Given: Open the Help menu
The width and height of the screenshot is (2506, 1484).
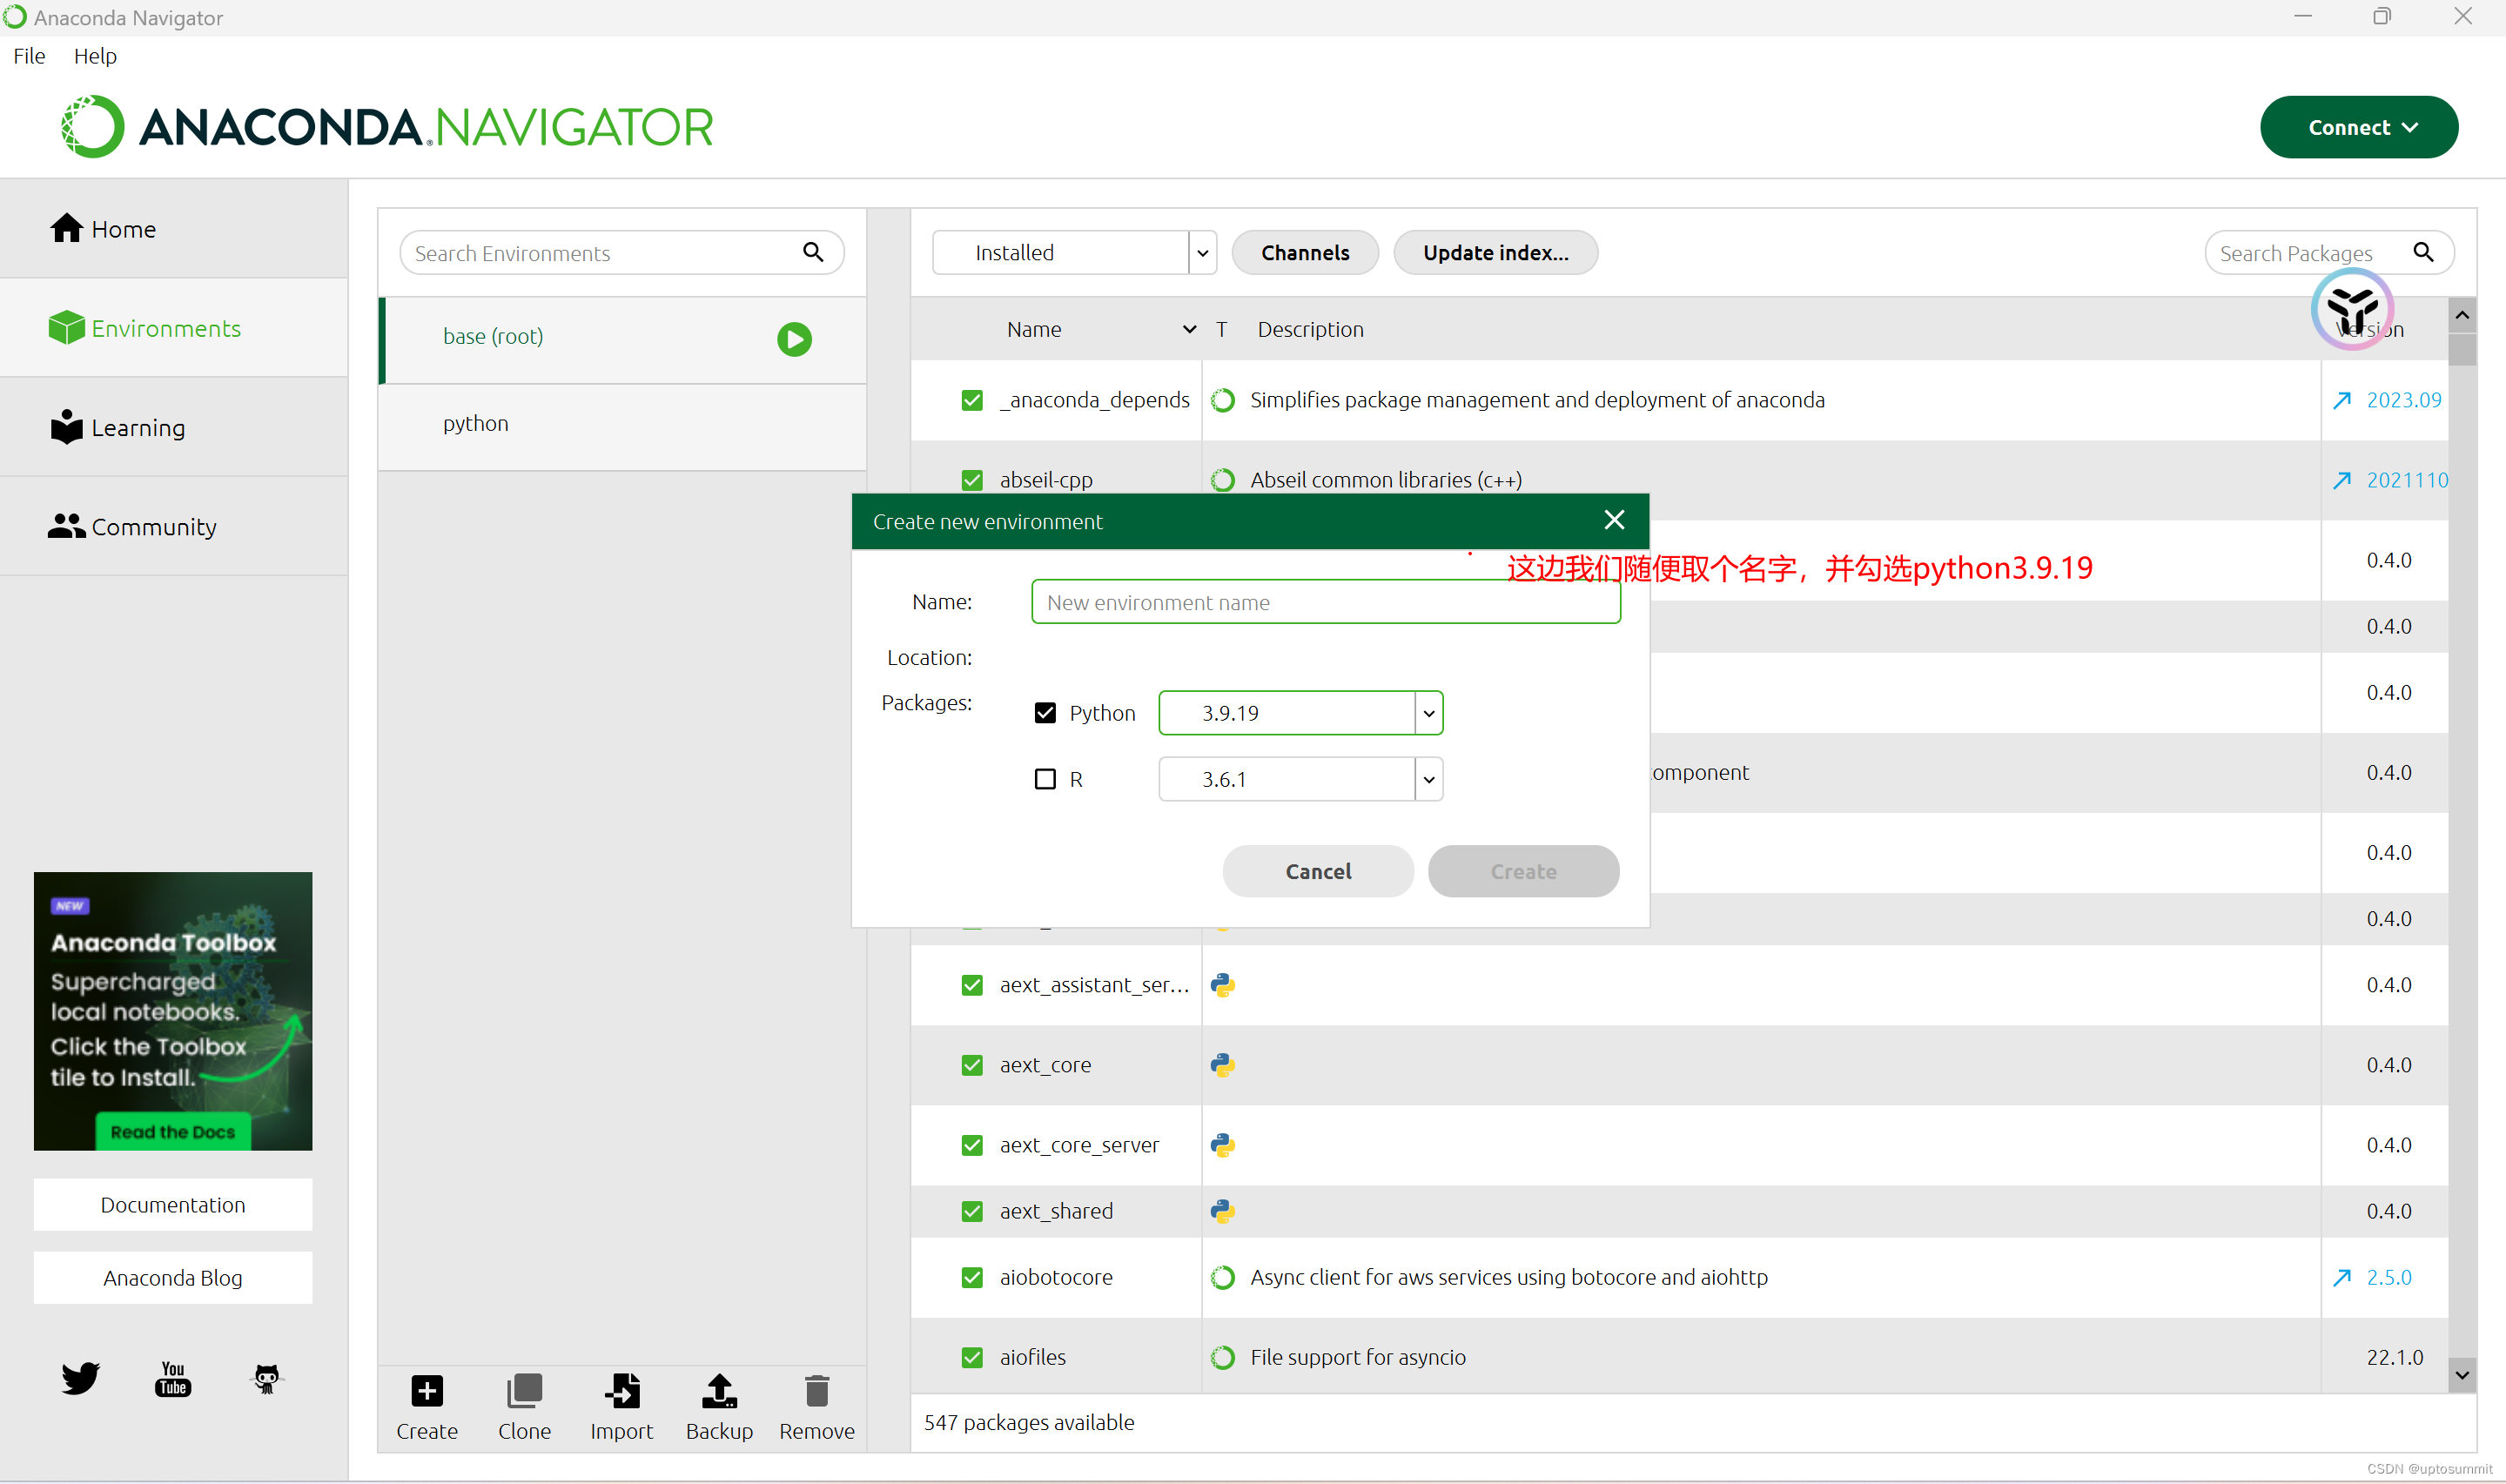Looking at the screenshot, I should pos(95,56).
